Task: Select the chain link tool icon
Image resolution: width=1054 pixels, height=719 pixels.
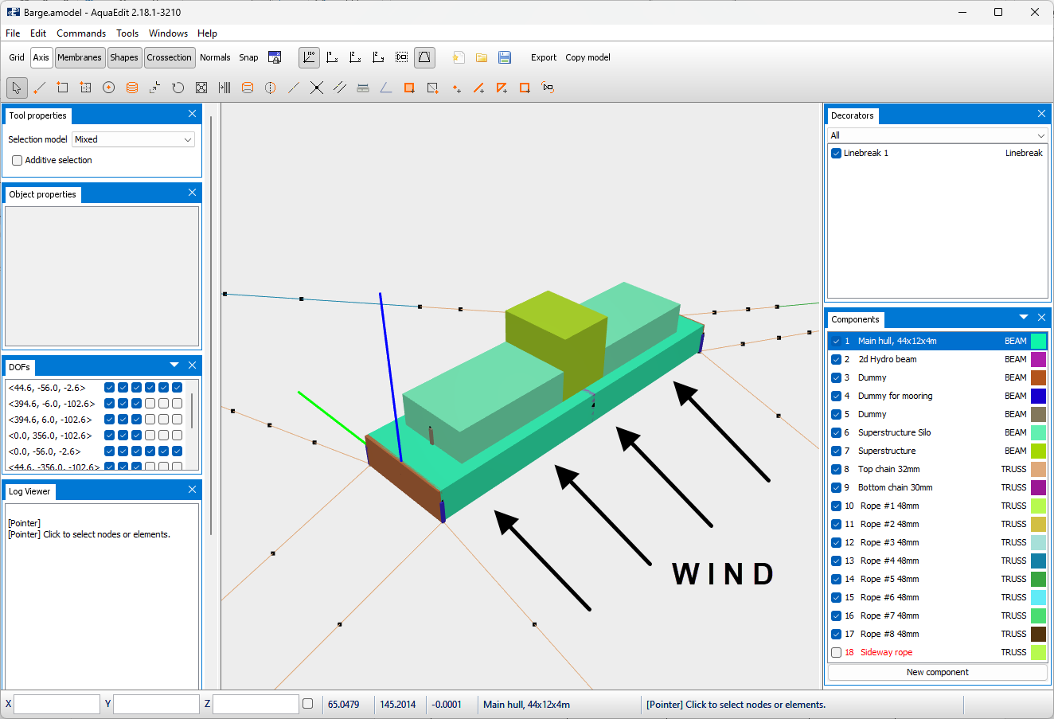Action: tap(548, 88)
